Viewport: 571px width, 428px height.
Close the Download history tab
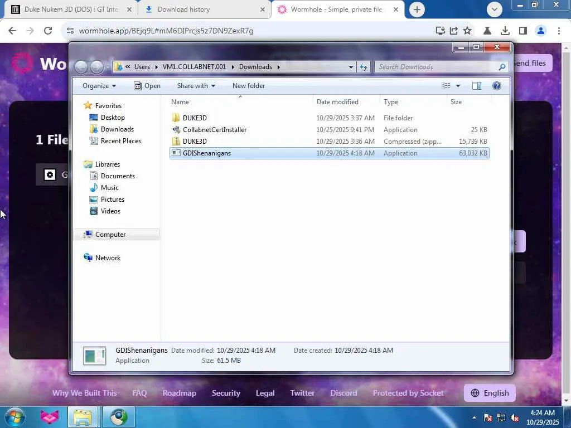pyautogui.click(x=263, y=10)
